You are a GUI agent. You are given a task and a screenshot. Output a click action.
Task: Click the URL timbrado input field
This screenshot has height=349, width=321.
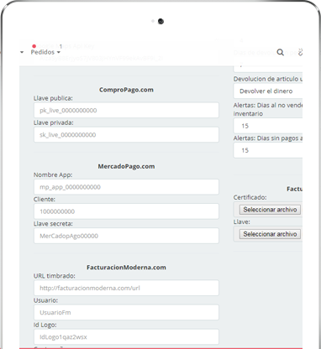click(126, 288)
